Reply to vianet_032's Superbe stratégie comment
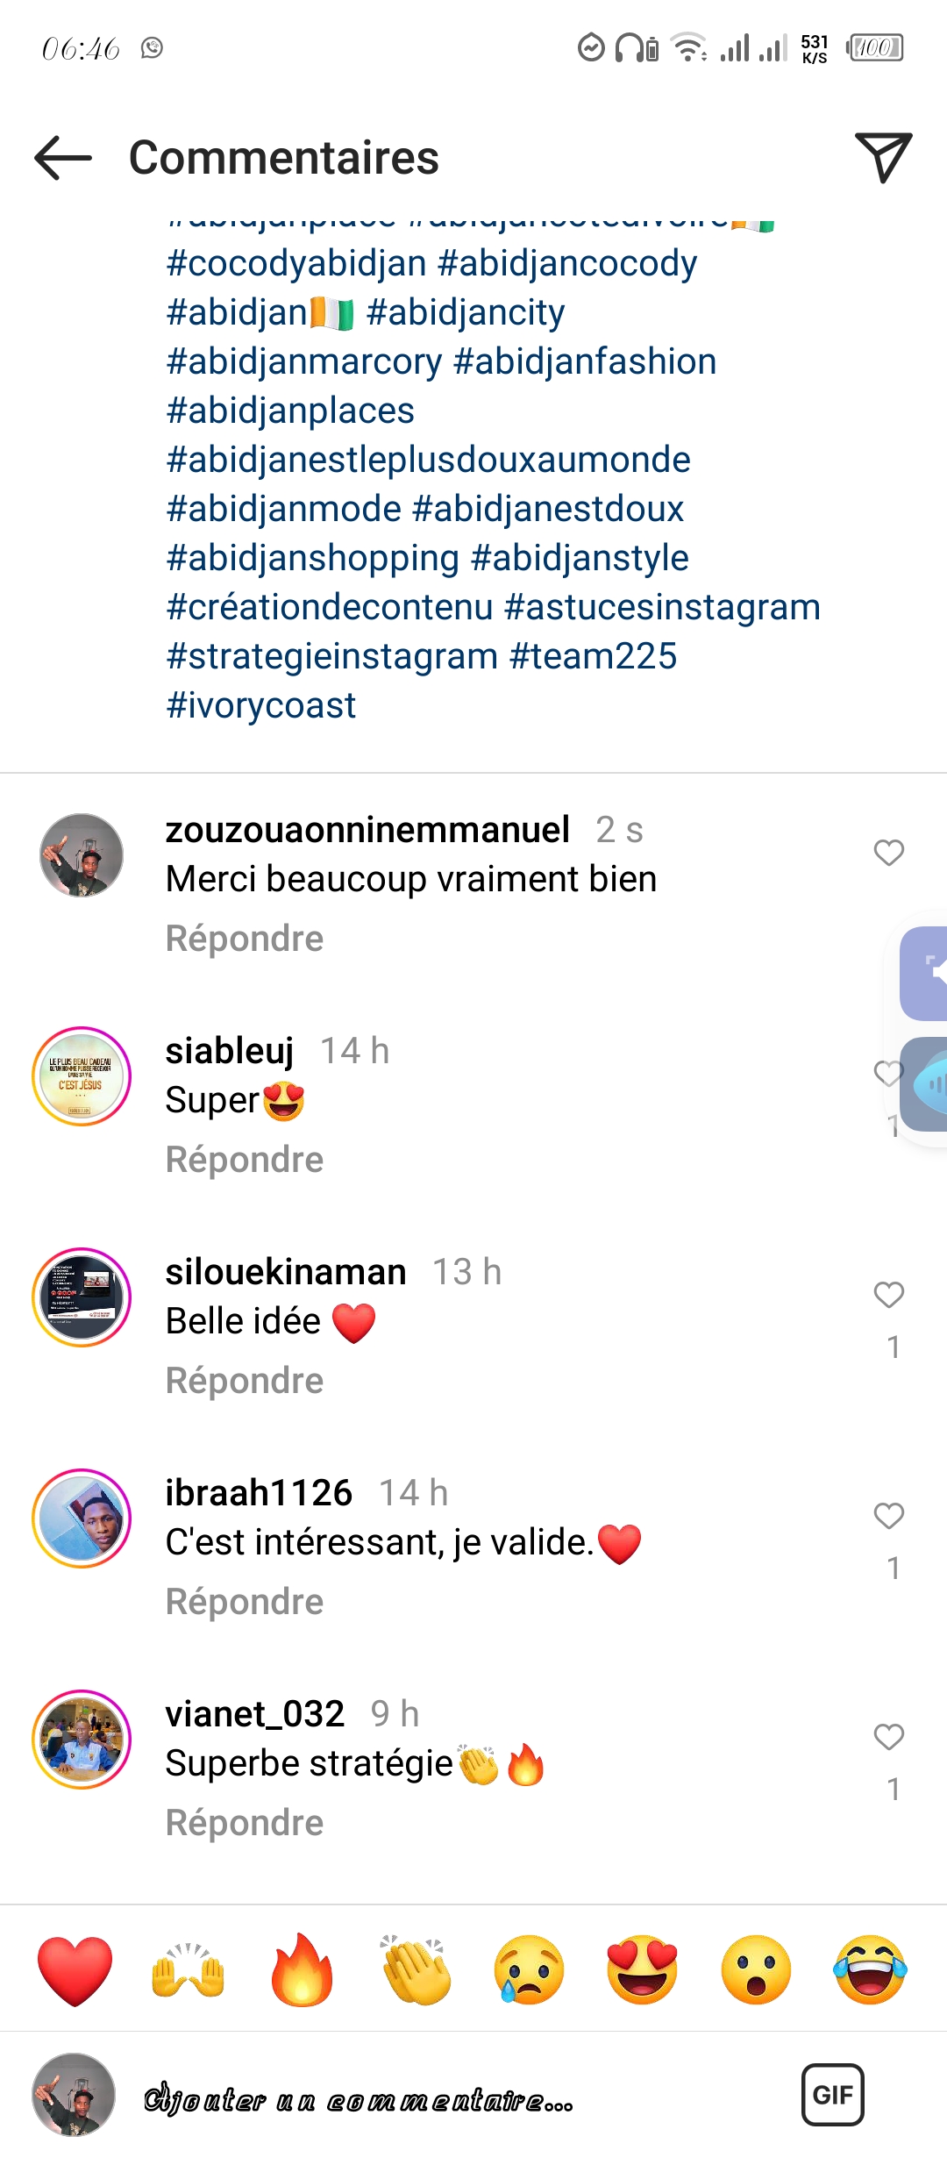This screenshot has height=2158, width=947. [245, 1823]
